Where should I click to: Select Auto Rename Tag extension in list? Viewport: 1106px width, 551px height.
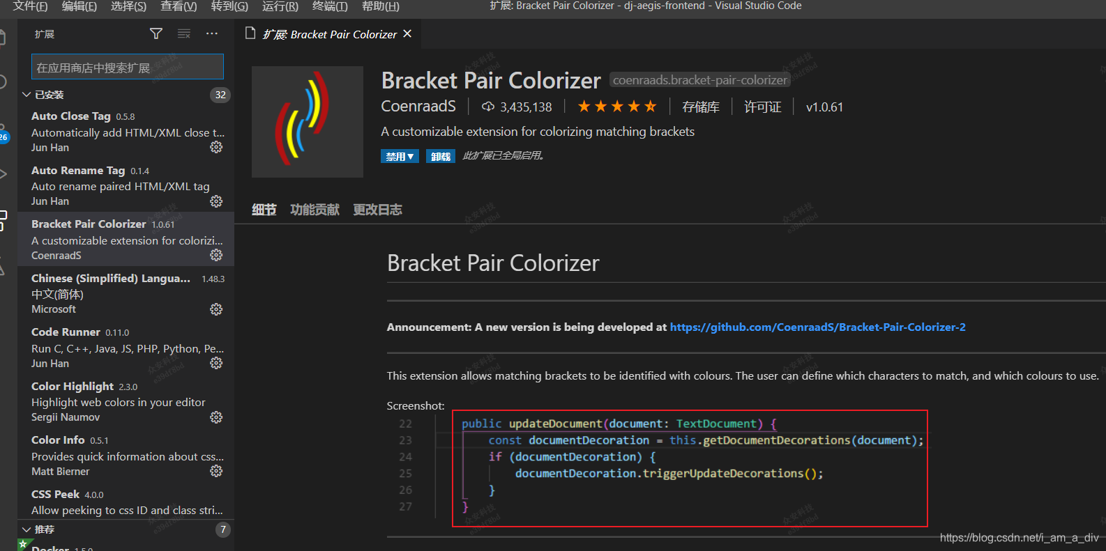[126, 185]
